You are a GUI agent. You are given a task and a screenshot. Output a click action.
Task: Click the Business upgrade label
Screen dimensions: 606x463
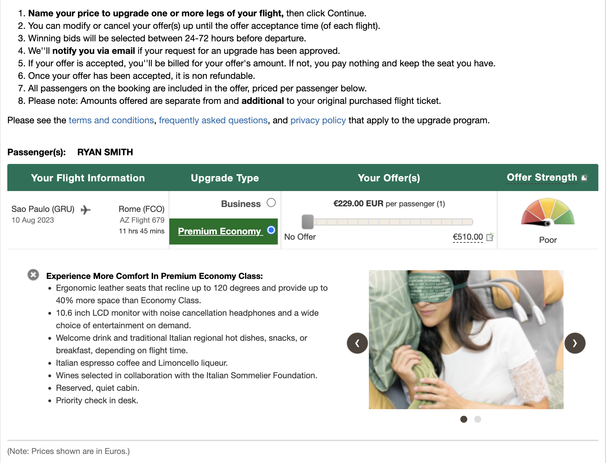(x=241, y=204)
